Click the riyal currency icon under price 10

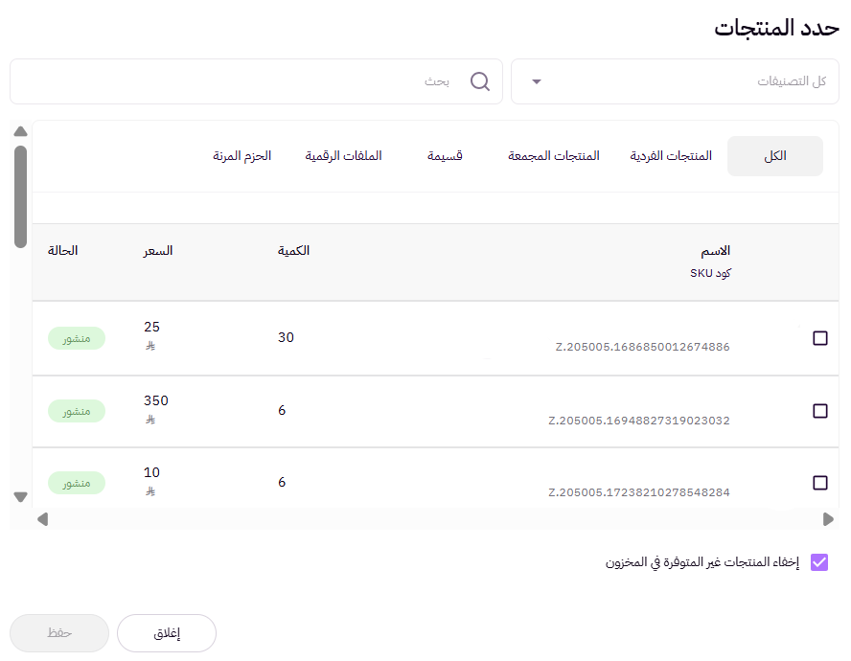(x=151, y=491)
